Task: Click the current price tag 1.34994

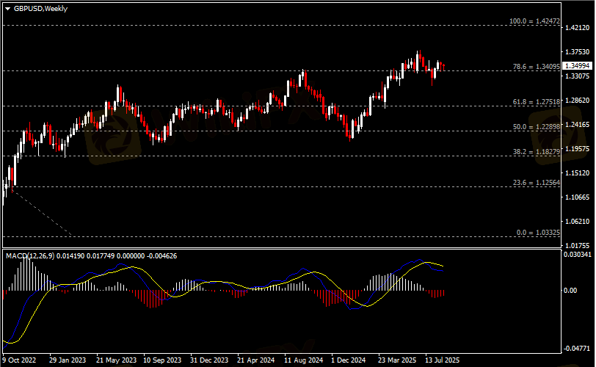Action: 578,66
